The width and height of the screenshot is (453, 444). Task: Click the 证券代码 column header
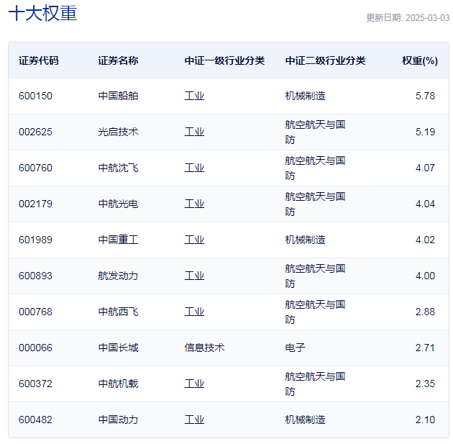(x=39, y=60)
